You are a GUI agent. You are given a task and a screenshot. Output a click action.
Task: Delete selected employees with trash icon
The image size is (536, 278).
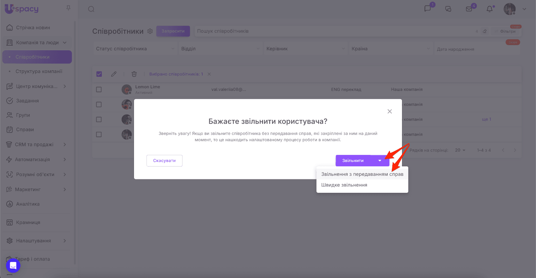pyautogui.click(x=134, y=74)
